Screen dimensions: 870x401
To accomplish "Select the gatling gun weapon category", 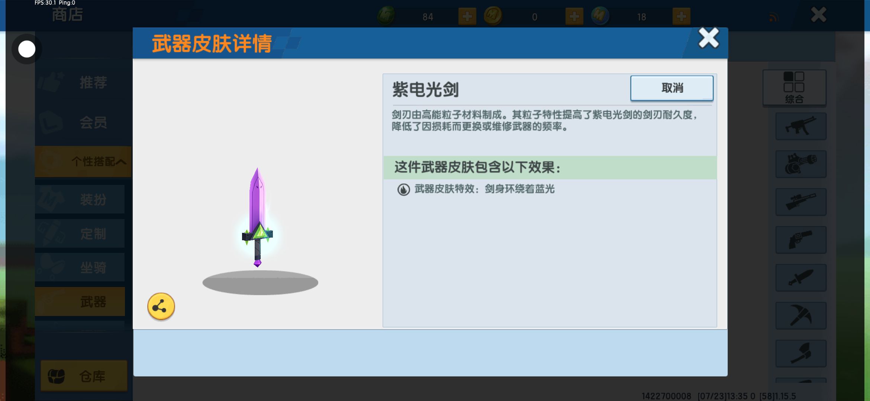I will 801,164.
